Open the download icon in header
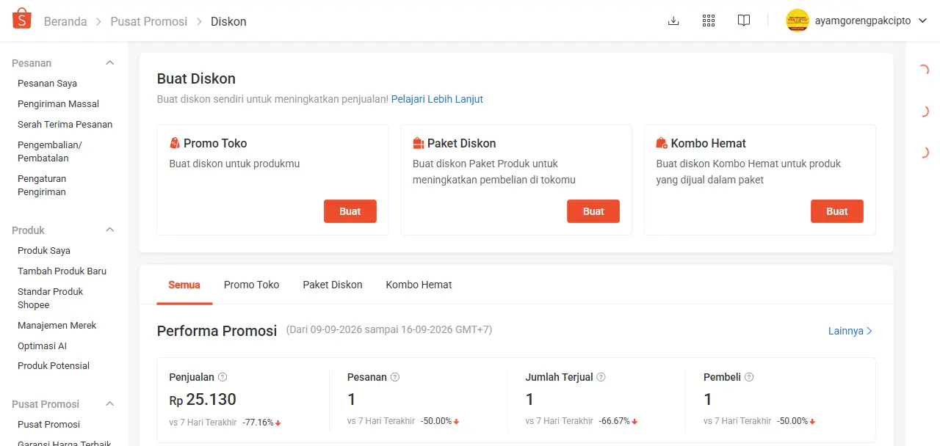Viewport: 940px width, 446px height. (x=673, y=21)
